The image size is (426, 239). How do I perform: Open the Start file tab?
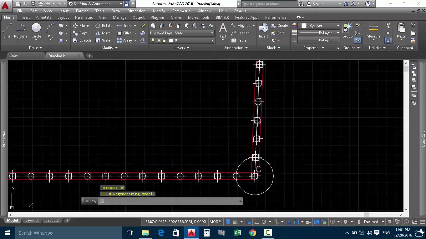(14, 56)
